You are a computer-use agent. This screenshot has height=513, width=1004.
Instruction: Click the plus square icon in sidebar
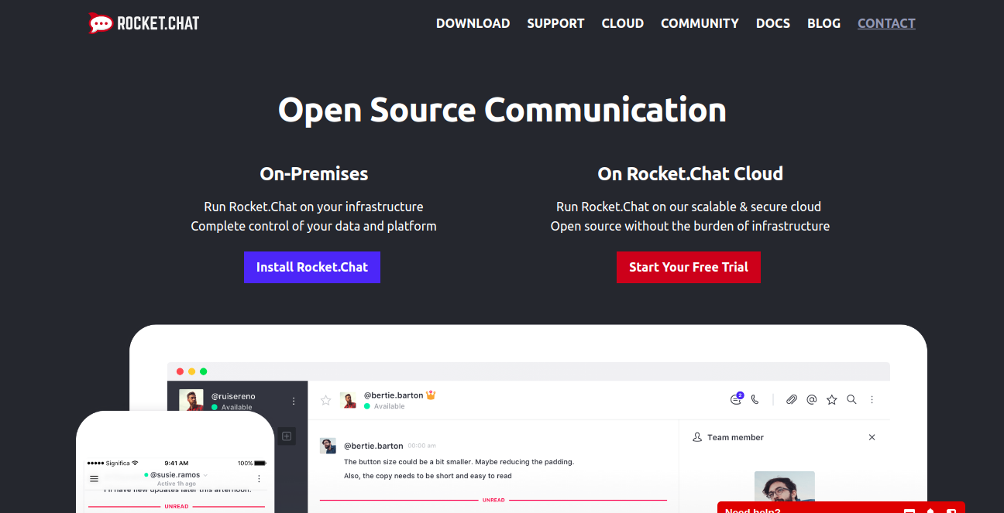(x=287, y=436)
